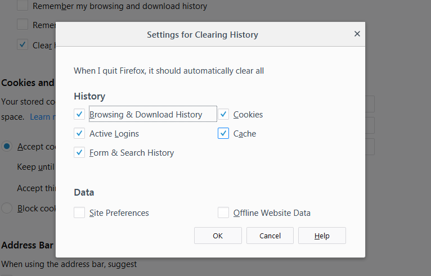Check Remember my browsing and download history
This screenshot has height=276, width=431.
coord(23,6)
